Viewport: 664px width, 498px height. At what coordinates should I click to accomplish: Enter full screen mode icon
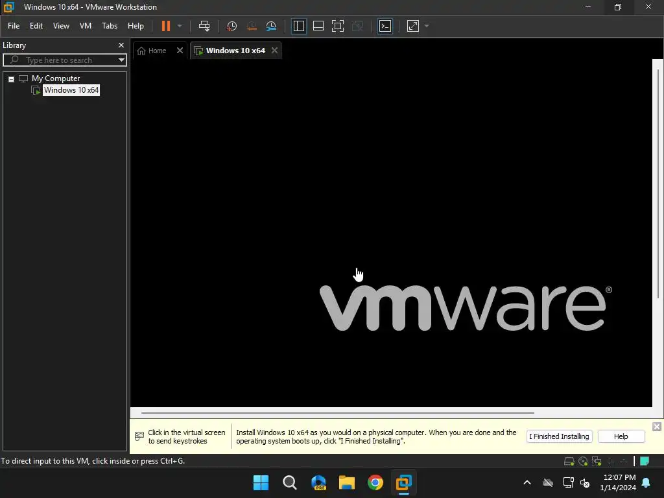[337, 26]
